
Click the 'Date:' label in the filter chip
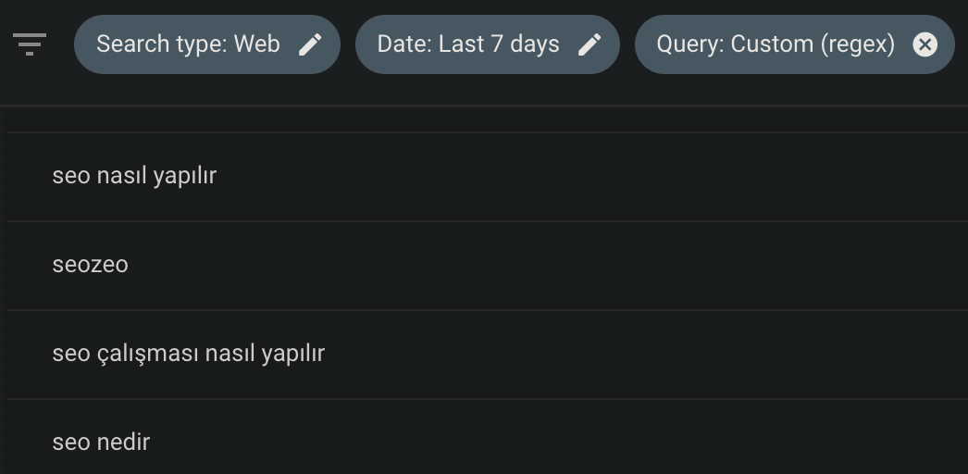coord(405,44)
